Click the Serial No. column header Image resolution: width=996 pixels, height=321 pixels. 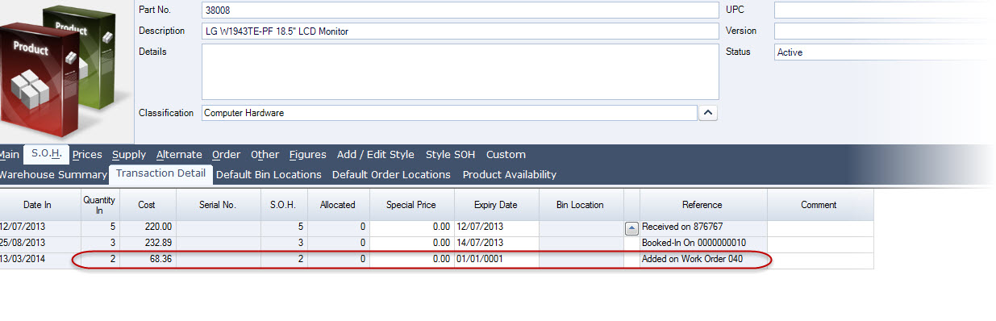tap(218, 205)
